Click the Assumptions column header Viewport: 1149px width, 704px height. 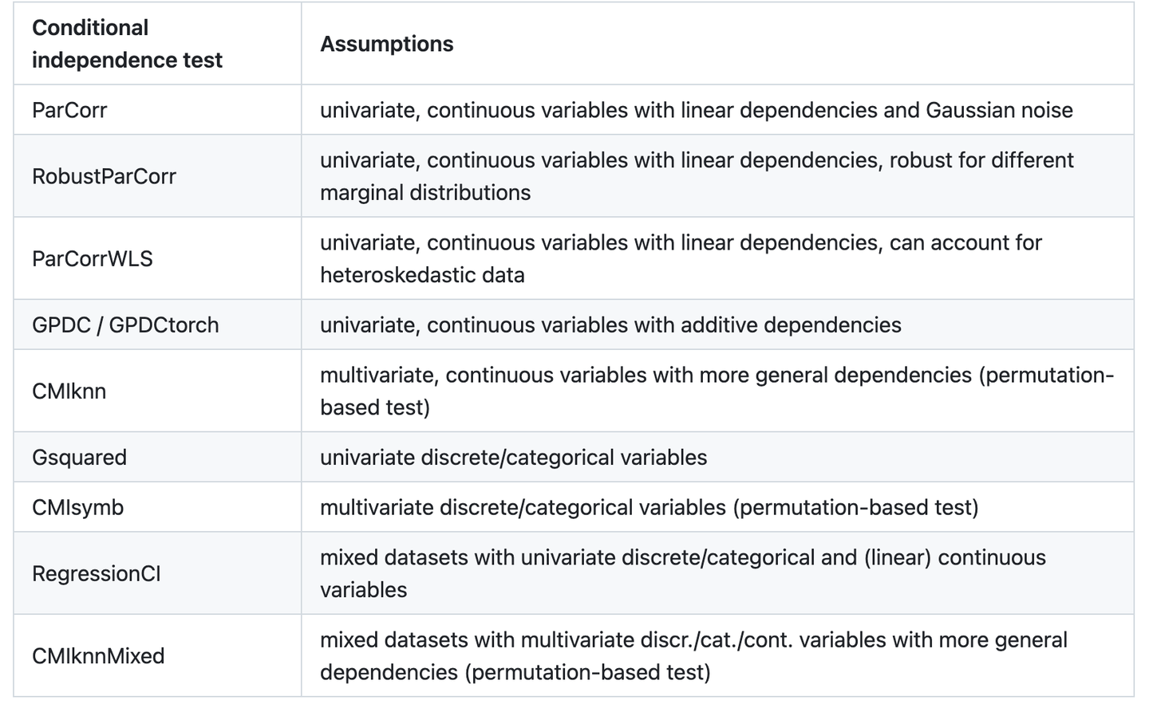pos(386,44)
